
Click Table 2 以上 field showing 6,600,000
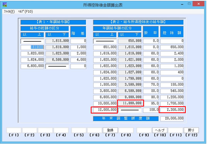[105, 97]
